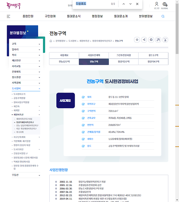Switch to 청량리3구역 tab
The width and height of the screenshot is (179, 202).
124,62
